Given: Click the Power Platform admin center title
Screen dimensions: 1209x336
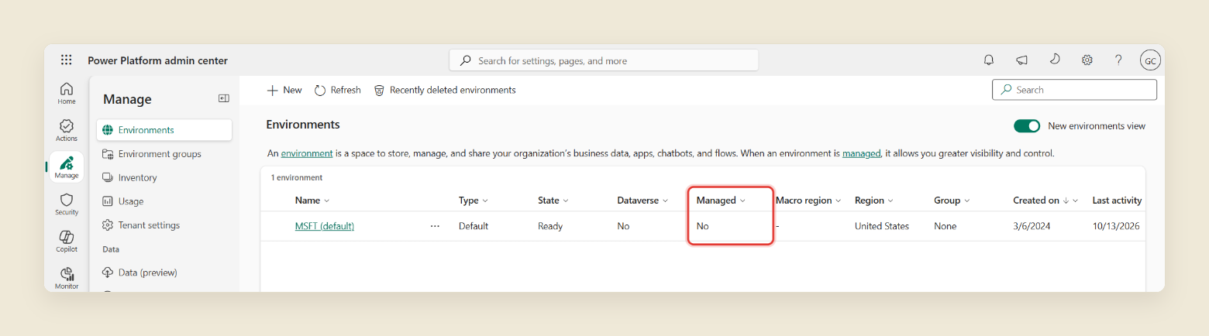Looking at the screenshot, I should coord(158,60).
